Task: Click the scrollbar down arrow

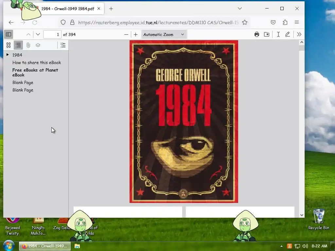Action: [x=302, y=215]
